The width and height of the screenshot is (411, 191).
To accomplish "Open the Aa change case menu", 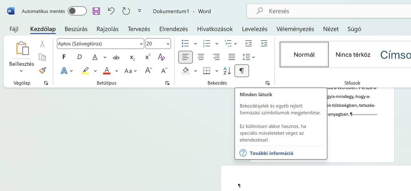I will pyautogui.click(x=130, y=71).
